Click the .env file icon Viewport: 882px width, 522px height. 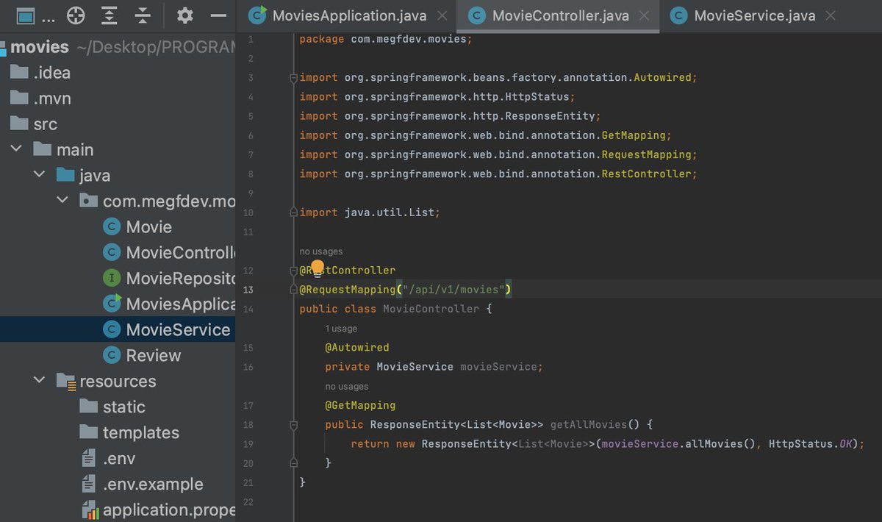click(x=89, y=458)
